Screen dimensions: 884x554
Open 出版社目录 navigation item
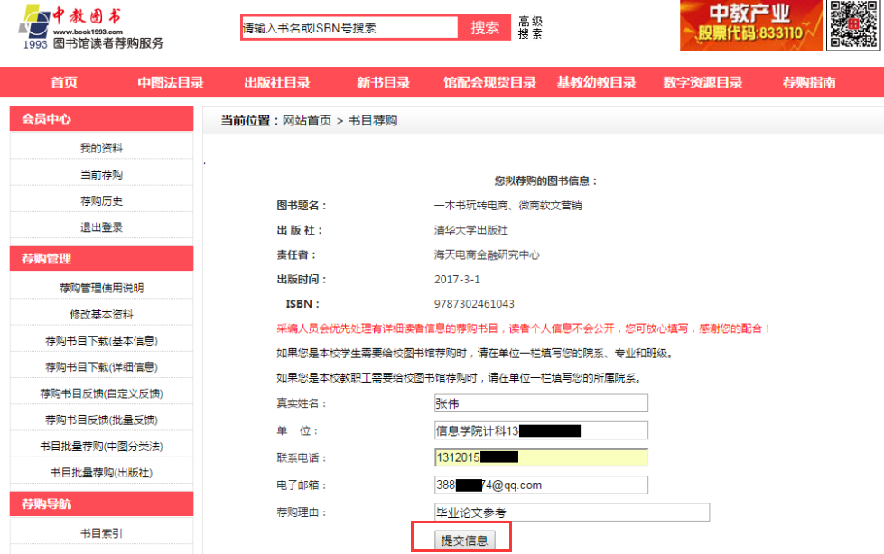click(x=277, y=82)
